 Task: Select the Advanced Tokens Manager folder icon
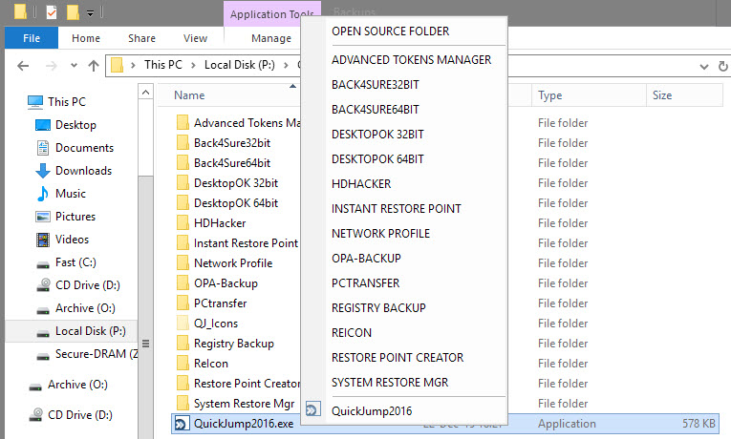(183, 123)
